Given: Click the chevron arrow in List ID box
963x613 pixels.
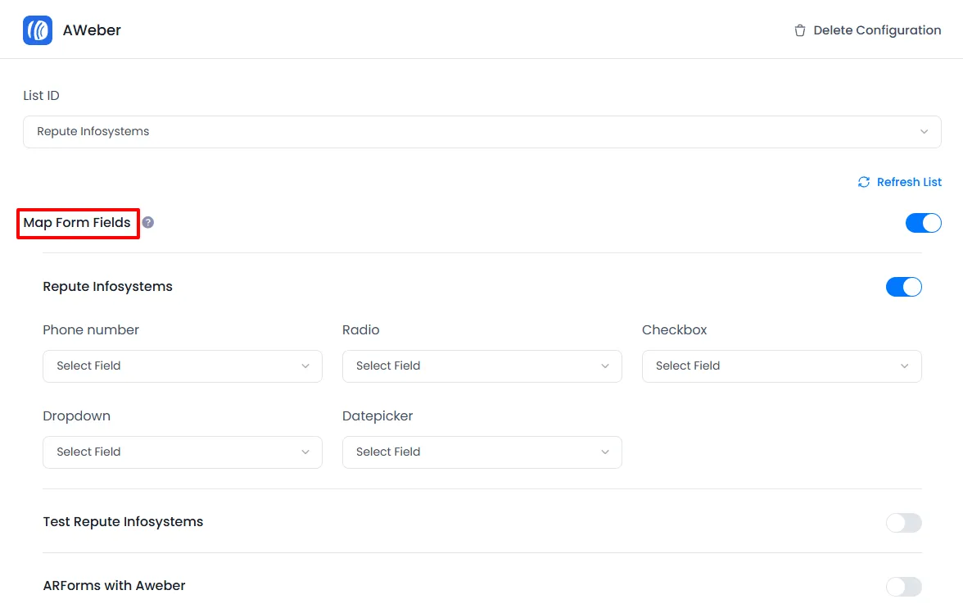Looking at the screenshot, I should (924, 132).
